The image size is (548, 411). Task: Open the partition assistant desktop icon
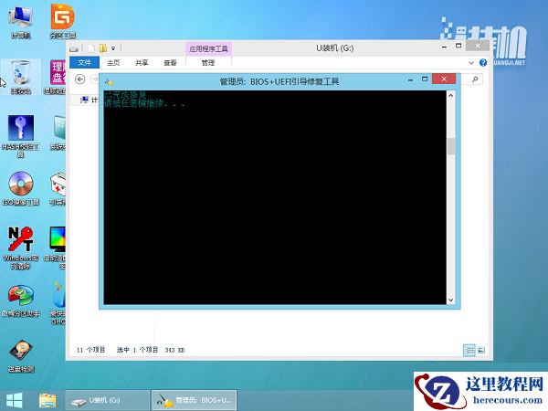[x=21, y=301]
